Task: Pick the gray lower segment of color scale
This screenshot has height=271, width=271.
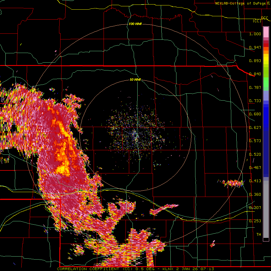Action: tap(266, 209)
